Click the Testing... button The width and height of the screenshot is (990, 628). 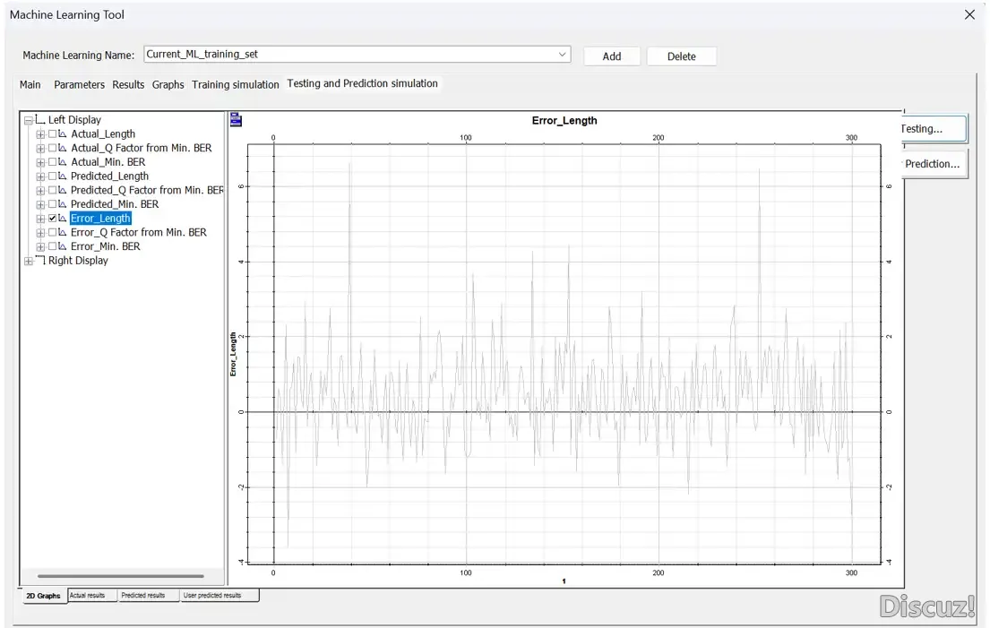coord(934,129)
